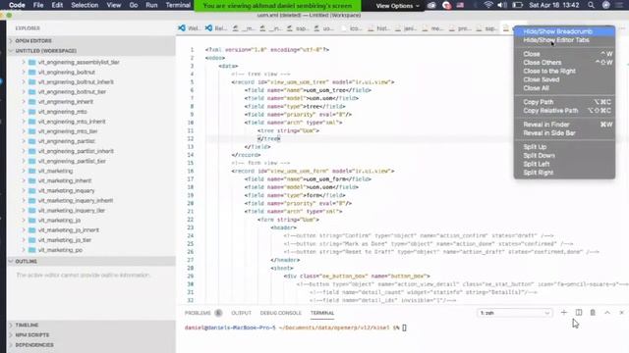629x353 pixels.
Task: Expand the vit_marketing_po folder chevron
Action: 24,250
